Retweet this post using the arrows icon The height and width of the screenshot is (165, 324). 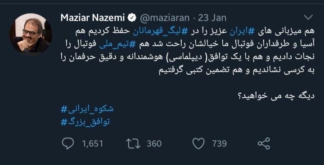[x=133, y=143]
